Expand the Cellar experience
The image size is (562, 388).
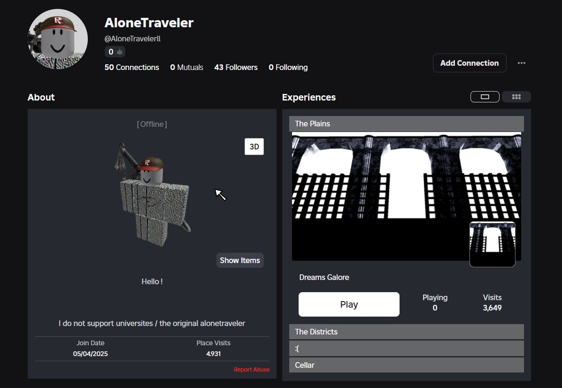pyautogui.click(x=407, y=365)
